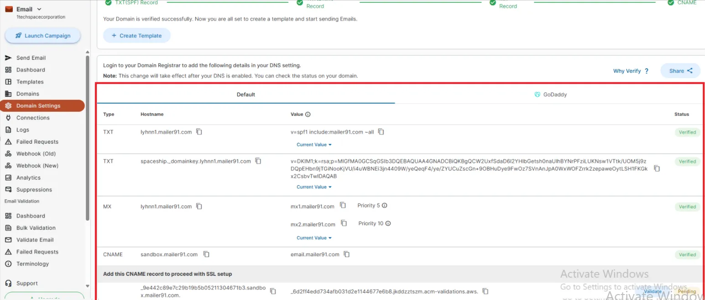Screen dimensions: 705x300
Task: Copy the SSL CNAME hostname _9e442c89
Action: tap(273, 291)
